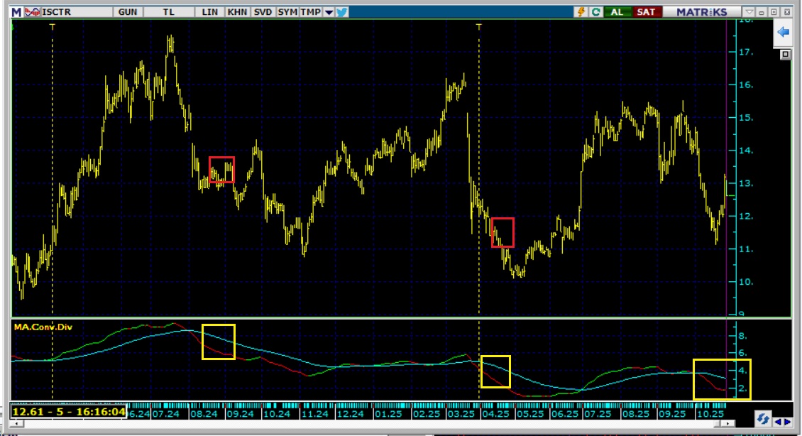Click the orange lightning bolt icon
The height and width of the screenshot is (436, 802).
(582, 12)
